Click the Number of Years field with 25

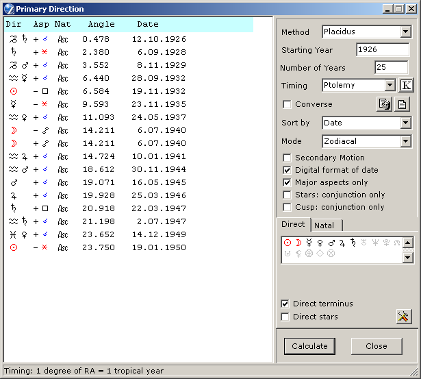(391, 67)
